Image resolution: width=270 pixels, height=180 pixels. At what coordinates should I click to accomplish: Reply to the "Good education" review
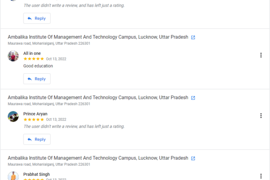[37, 79]
